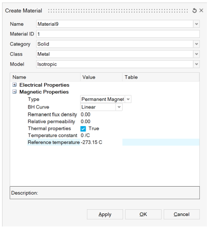Click the Cancel button
This screenshot has height=230, width=210.
(x=182, y=214)
